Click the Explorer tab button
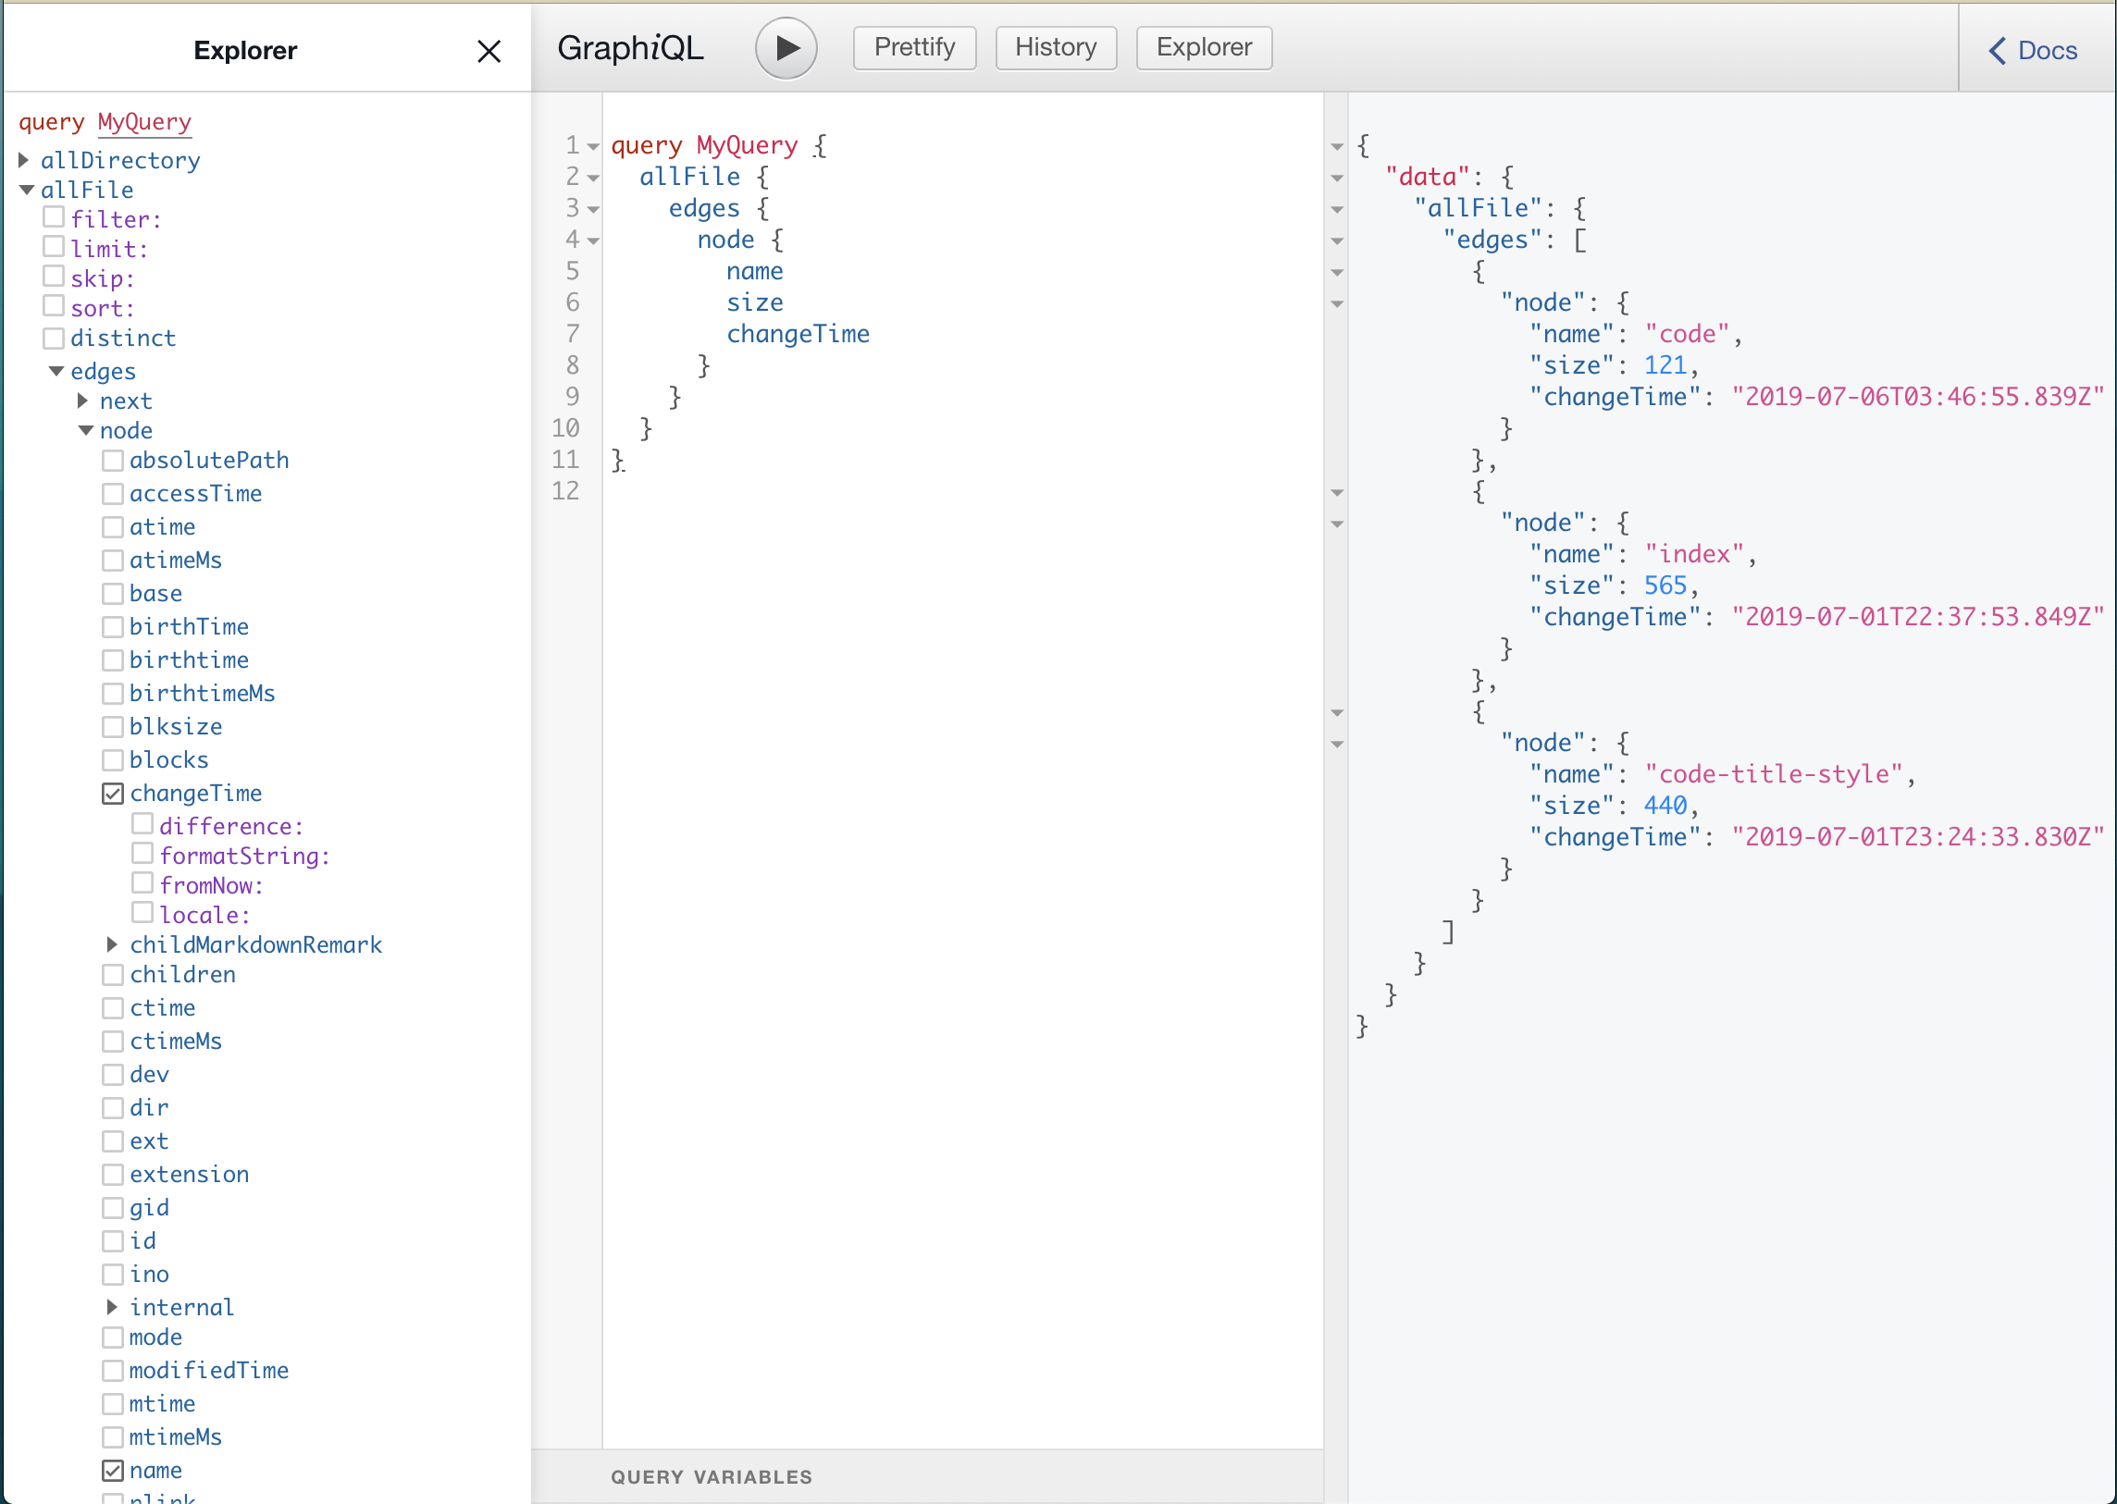2117x1504 pixels. pos(1200,47)
